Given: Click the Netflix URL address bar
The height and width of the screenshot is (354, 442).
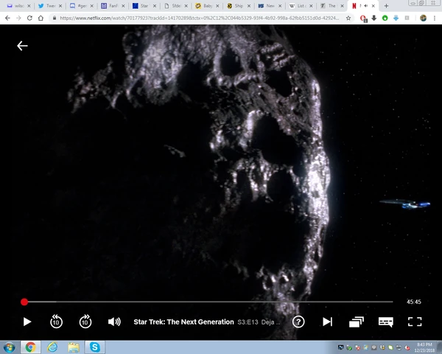Looking at the screenshot, I should 199,18.
